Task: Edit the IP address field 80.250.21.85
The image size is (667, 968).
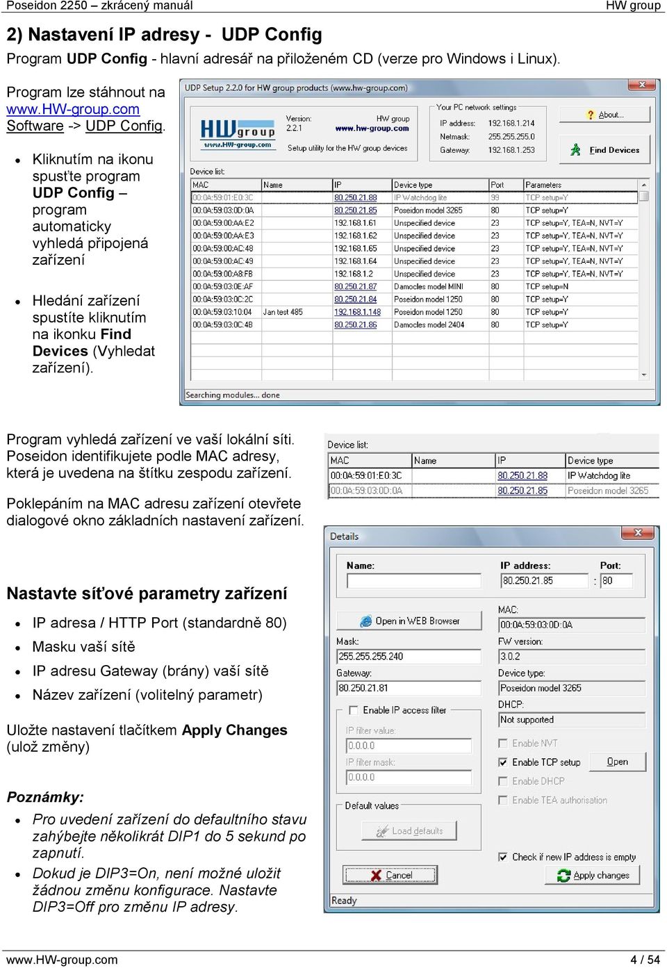Action: (x=544, y=581)
